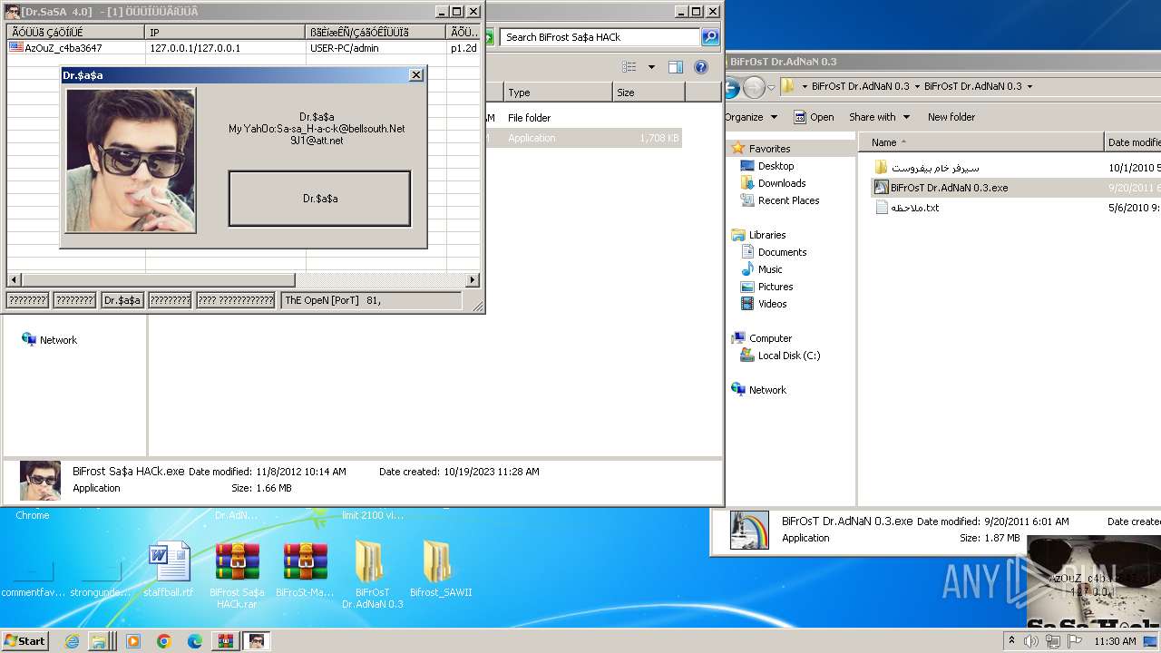Image resolution: width=1161 pixels, height=653 pixels.
Task: Select the Application row with 1,708 KB
Action: pos(584,138)
